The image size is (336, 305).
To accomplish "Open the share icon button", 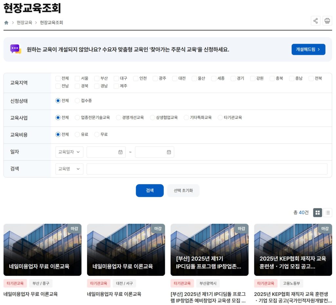I will [x=315, y=21].
